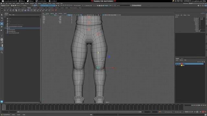The height and width of the screenshot is (116, 207).
Task: Click the single-pane layout icon
Action: (x=2, y=40)
